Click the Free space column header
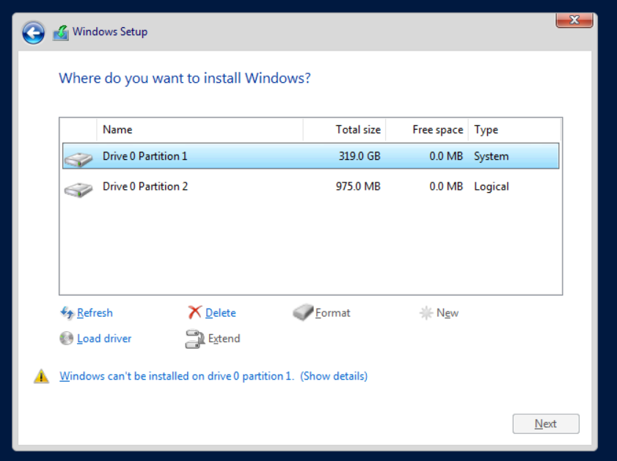Screen dimensions: 617x461 coord(437,130)
